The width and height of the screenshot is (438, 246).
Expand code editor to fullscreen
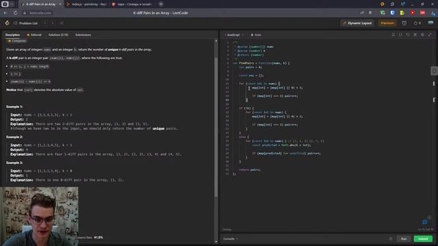pyautogui.click(x=430, y=35)
